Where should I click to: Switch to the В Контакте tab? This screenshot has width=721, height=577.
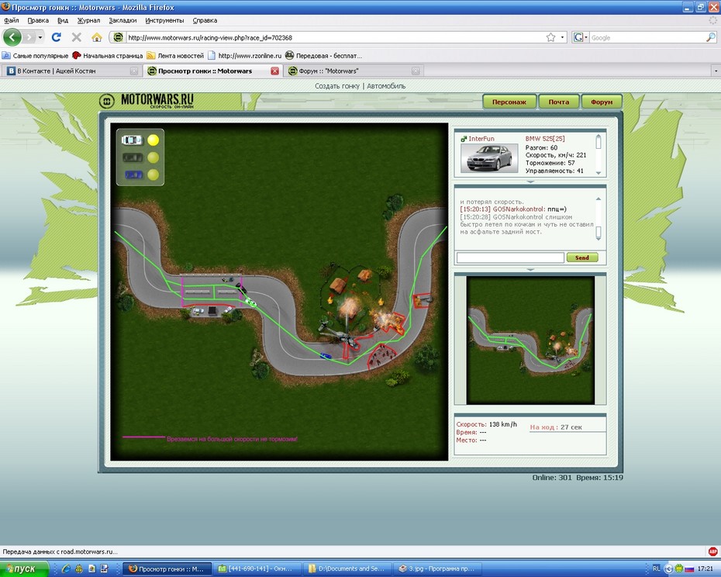coord(71,71)
